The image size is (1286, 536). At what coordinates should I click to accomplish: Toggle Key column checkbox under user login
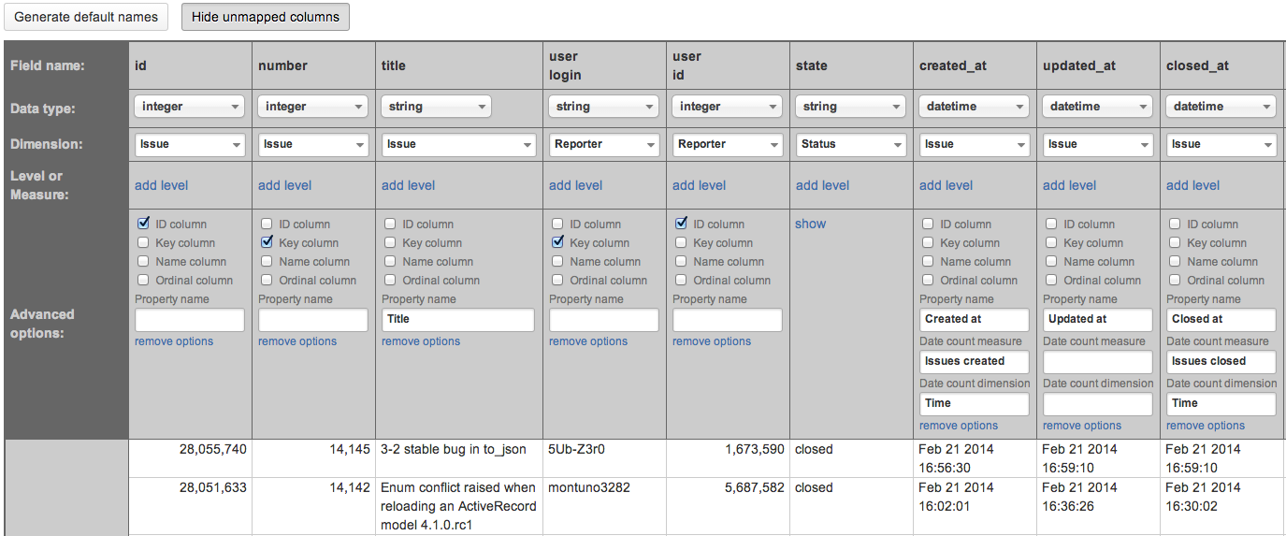pos(557,242)
